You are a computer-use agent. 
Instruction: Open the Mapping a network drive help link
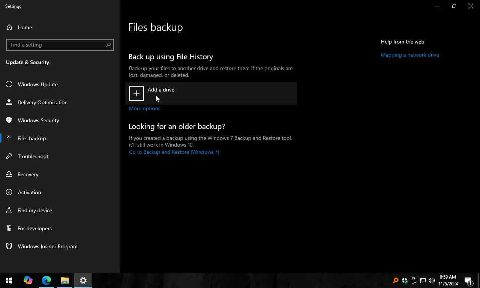410,55
